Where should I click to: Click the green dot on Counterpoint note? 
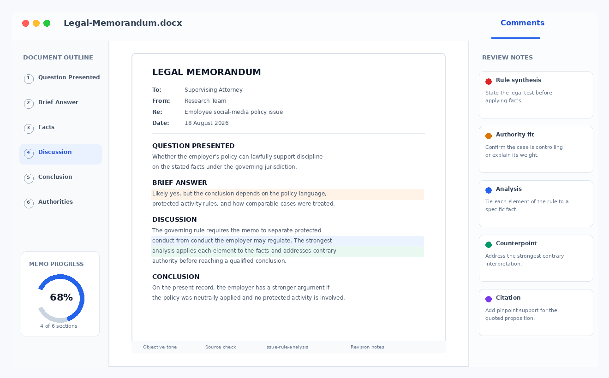coord(489,245)
